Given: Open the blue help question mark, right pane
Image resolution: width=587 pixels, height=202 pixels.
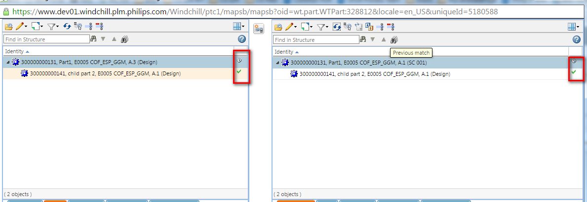Looking at the screenshot, I should (577, 39).
